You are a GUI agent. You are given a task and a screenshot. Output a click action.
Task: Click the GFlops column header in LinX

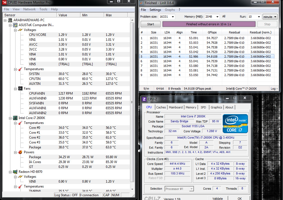pyautogui.click(x=212, y=32)
